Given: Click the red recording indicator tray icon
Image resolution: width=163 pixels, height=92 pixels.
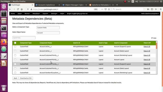Looking at the screenshot, I should tap(125, 2).
